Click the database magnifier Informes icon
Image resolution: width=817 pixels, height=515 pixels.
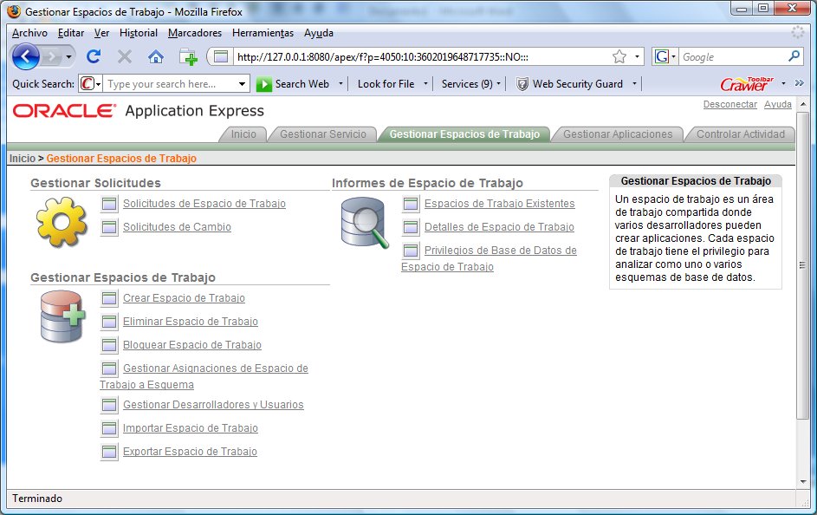[x=365, y=223]
